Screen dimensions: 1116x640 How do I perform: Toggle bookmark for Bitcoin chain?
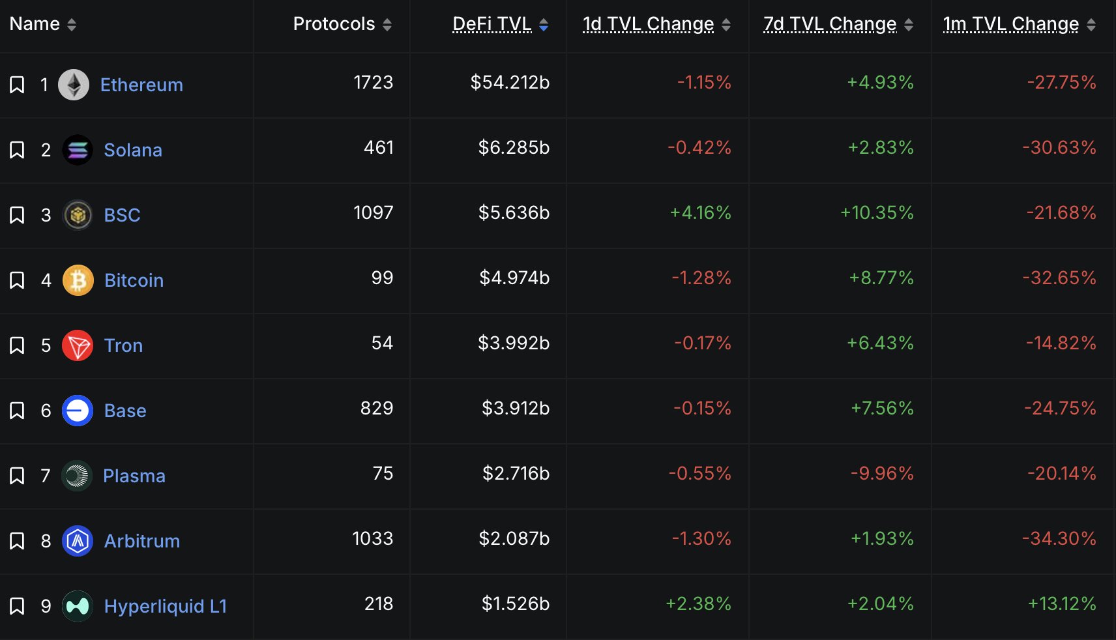coord(17,280)
